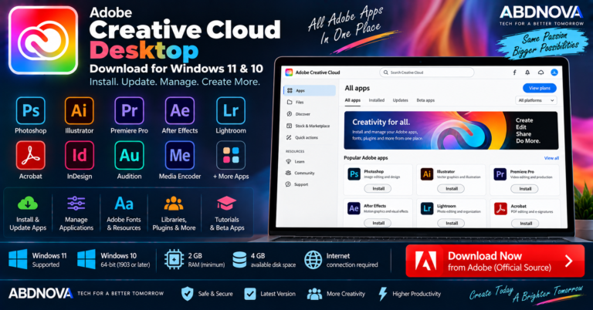
Task: Click the cloud sync icon in Creative Cloud header
Action: pos(540,72)
